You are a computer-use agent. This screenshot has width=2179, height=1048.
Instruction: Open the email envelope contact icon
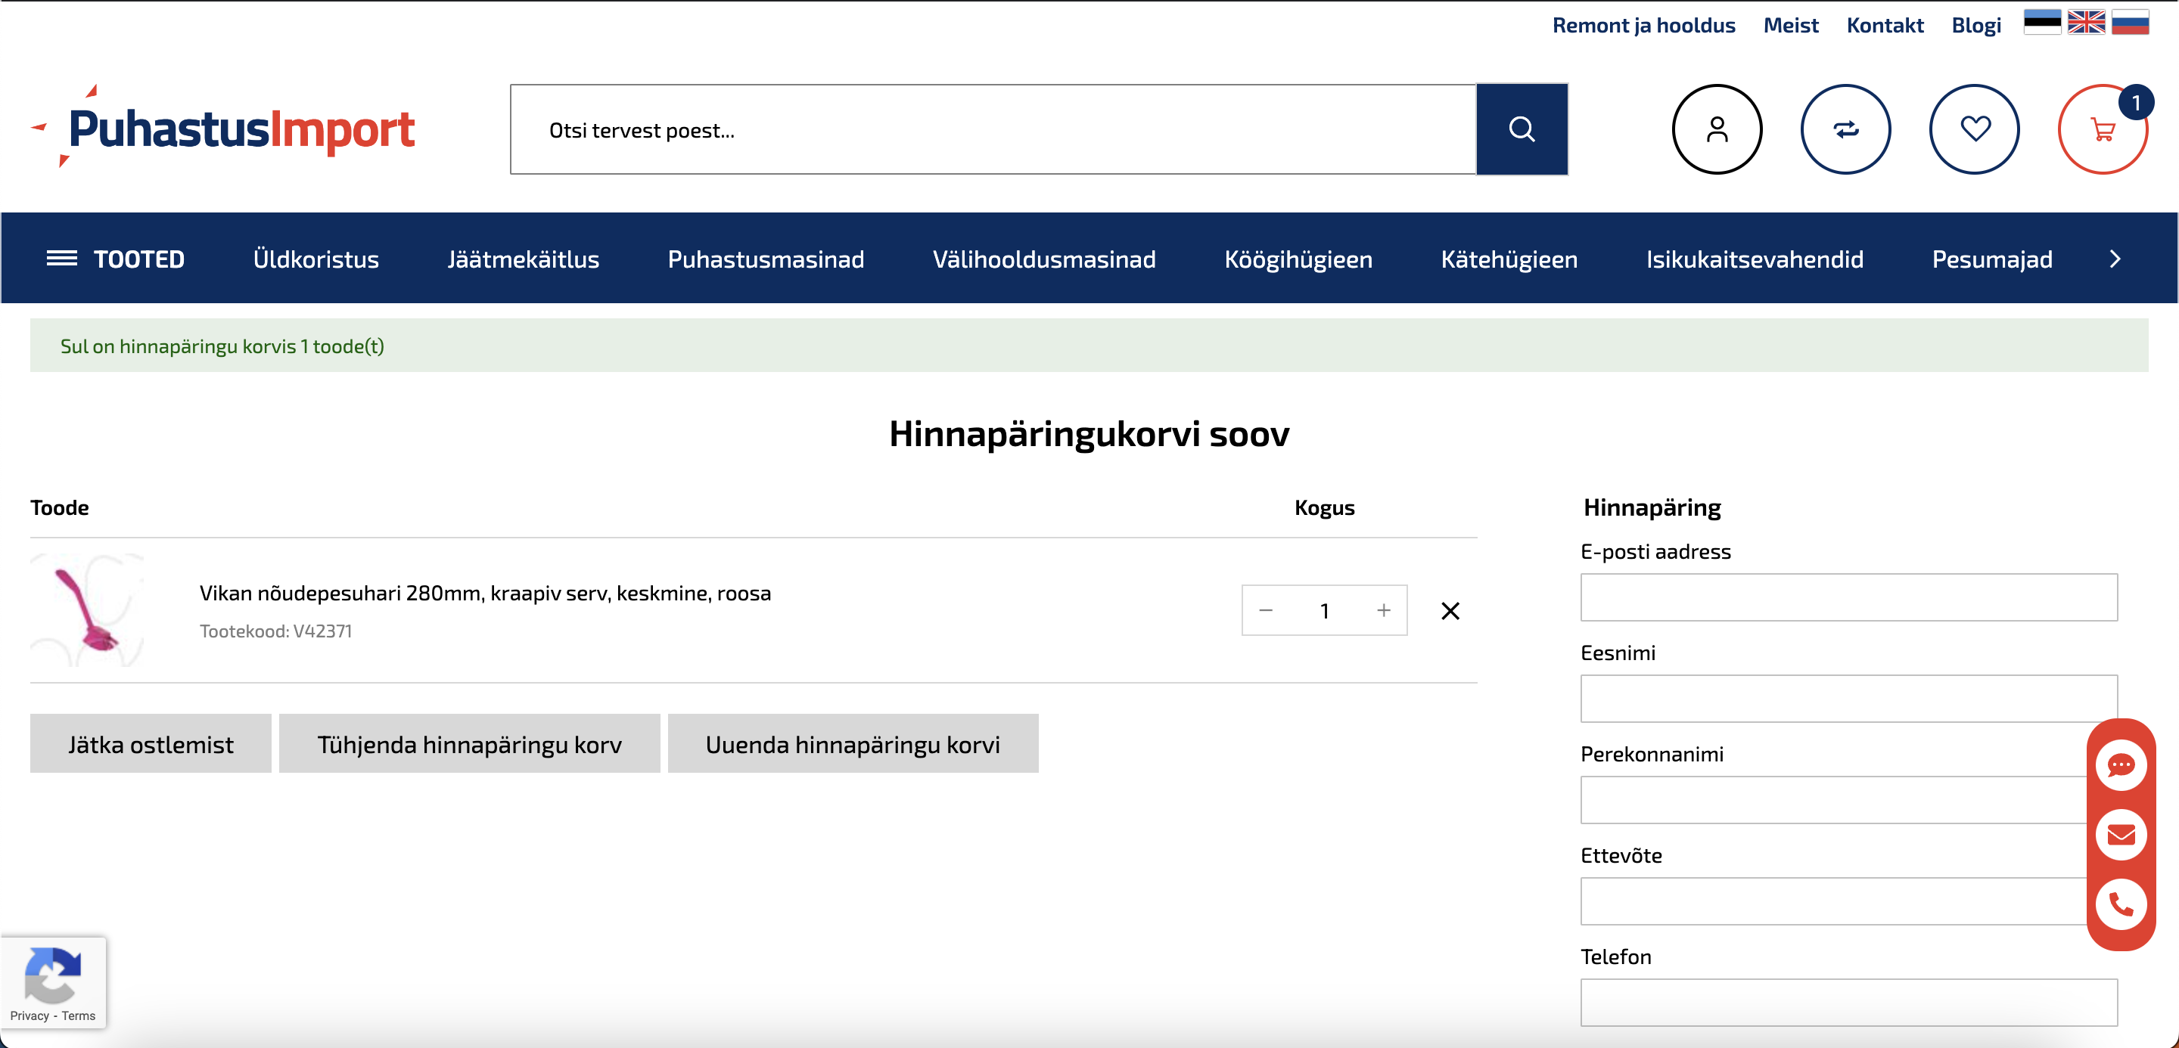pos(2121,835)
